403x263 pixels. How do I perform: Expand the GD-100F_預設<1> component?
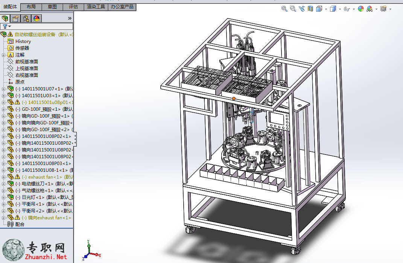pos(3,109)
